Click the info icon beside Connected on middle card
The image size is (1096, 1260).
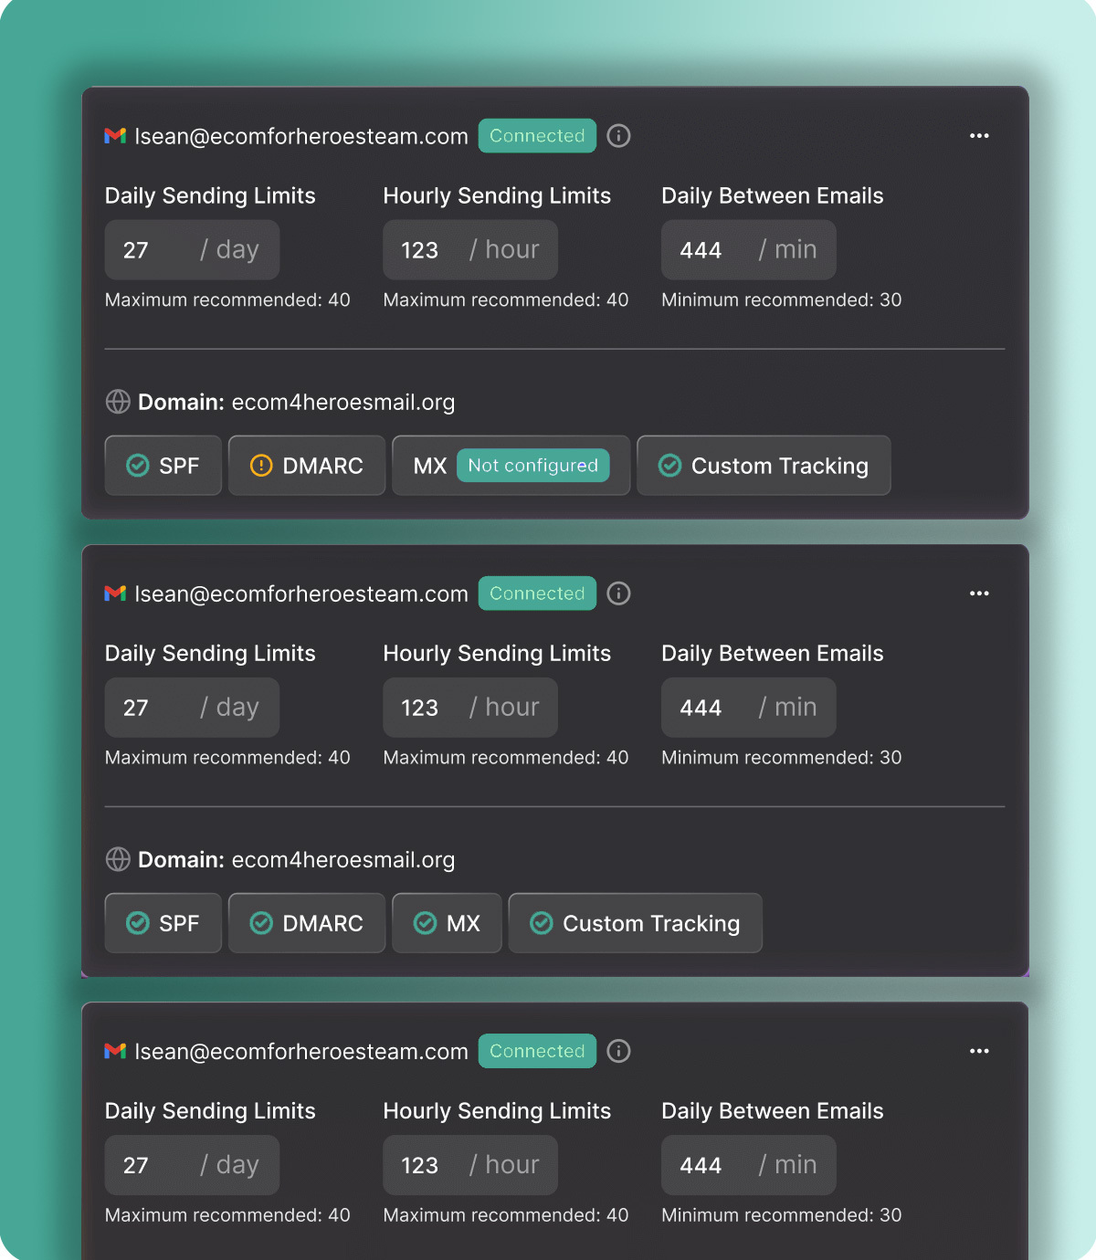tap(619, 593)
